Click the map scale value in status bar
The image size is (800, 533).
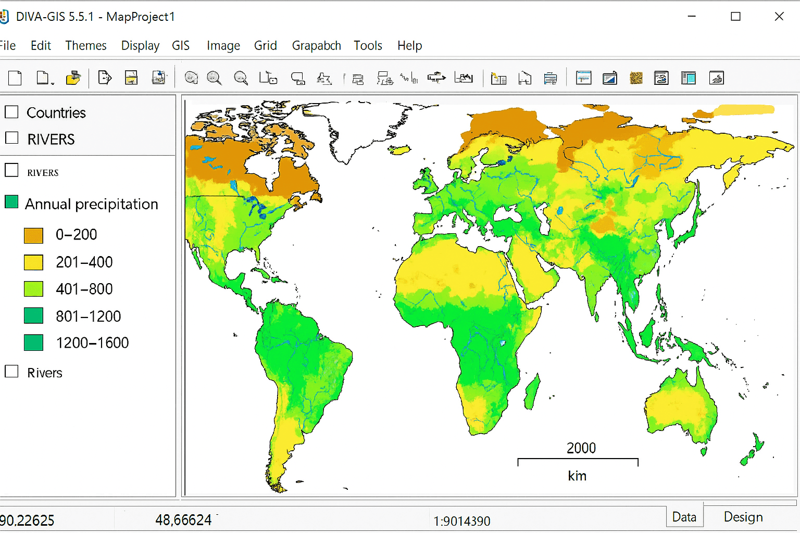coord(462,521)
